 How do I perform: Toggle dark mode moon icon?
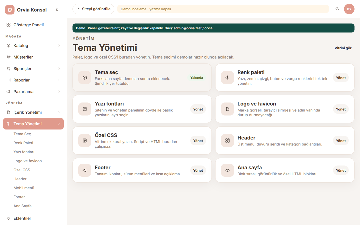click(337, 9)
